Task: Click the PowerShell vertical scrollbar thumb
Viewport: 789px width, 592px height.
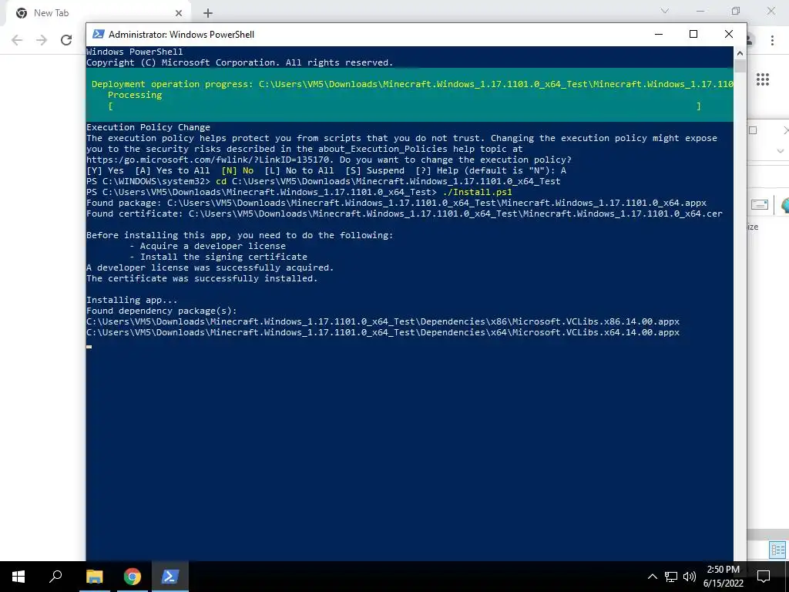Action: pos(740,66)
